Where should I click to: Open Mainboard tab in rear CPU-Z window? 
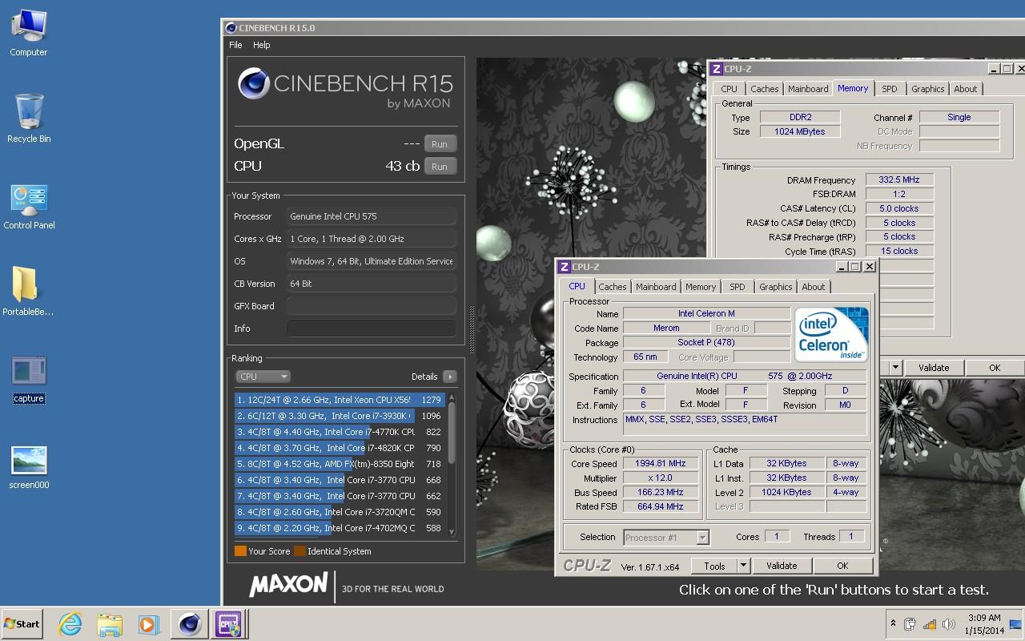[808, 89]
